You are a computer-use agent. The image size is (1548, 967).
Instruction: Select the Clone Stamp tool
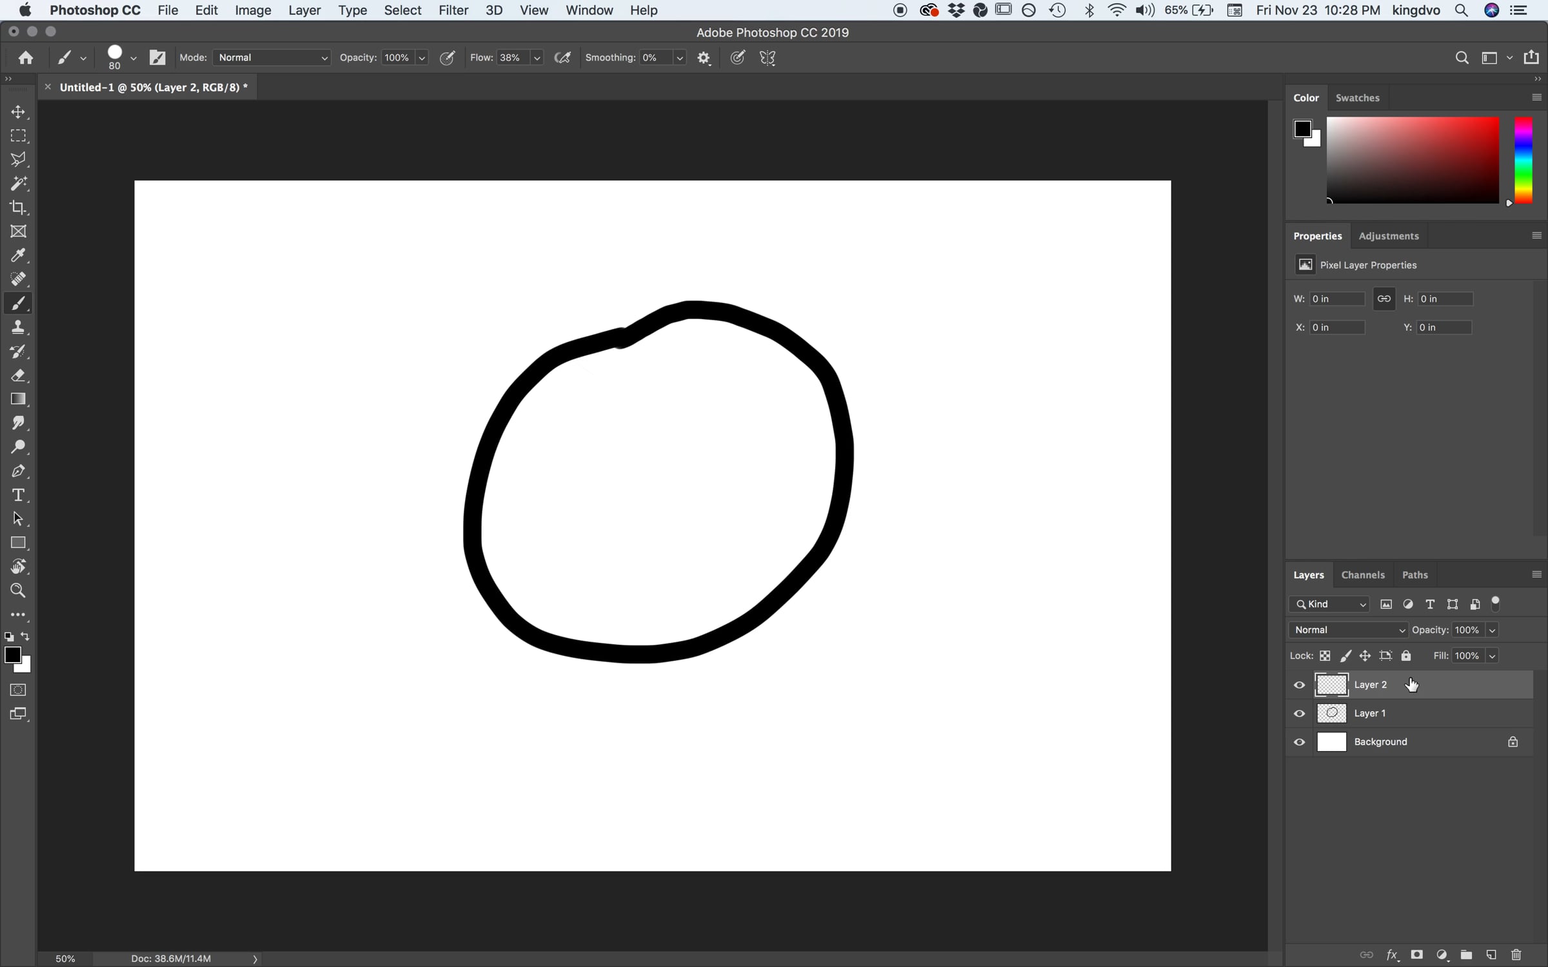pyautogui.click(x=18, y=327)
